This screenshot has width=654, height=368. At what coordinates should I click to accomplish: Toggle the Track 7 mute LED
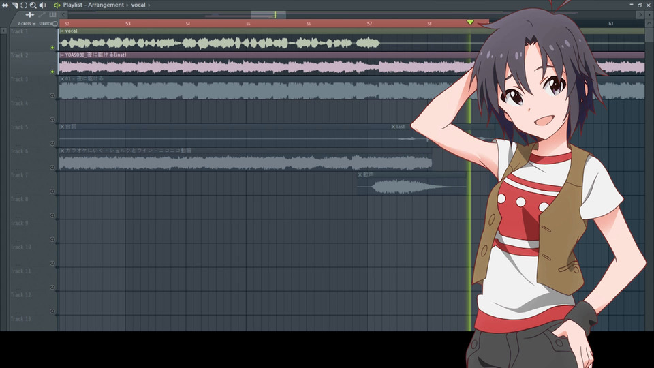click(x=52, y=191)
